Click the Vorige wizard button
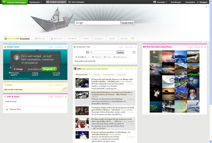This screenshot has width=212, height=143. pos(18,69)
